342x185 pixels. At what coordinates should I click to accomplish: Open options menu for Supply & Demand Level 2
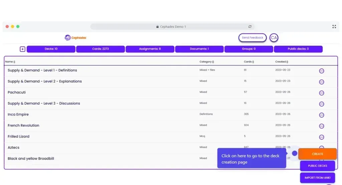(x=322, y=82)
